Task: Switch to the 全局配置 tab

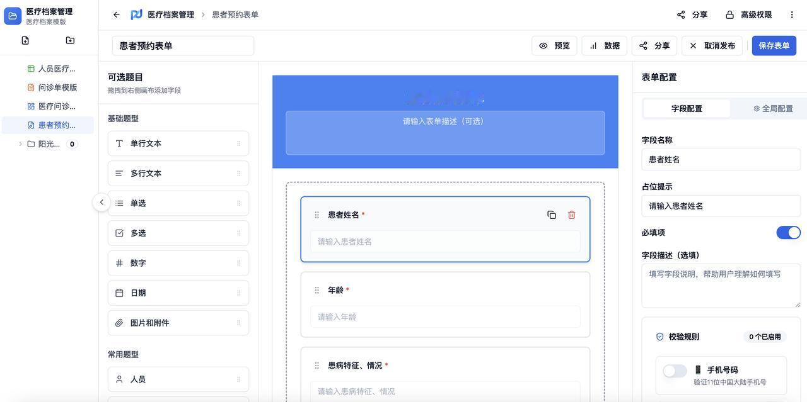Action: coord(773,108)
